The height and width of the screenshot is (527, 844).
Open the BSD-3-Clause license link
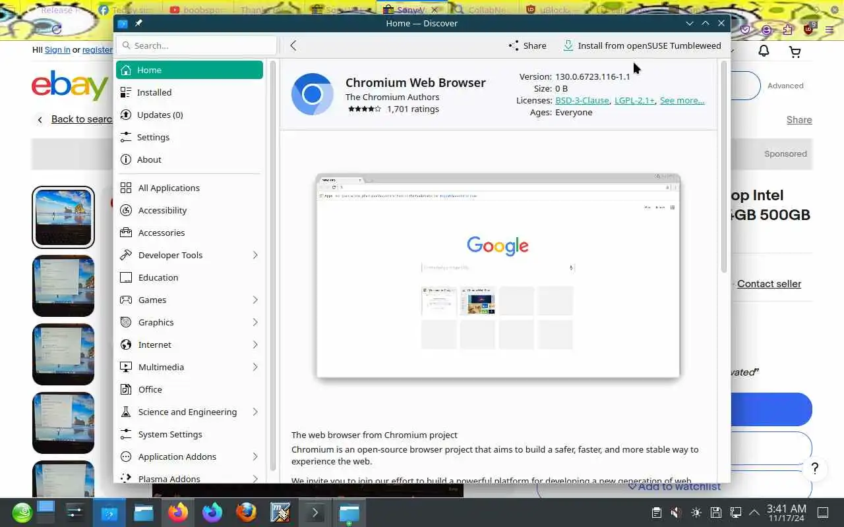pos(582,100)
